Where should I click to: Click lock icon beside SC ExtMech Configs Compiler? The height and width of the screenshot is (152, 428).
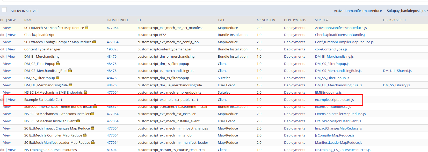point(94,42)
